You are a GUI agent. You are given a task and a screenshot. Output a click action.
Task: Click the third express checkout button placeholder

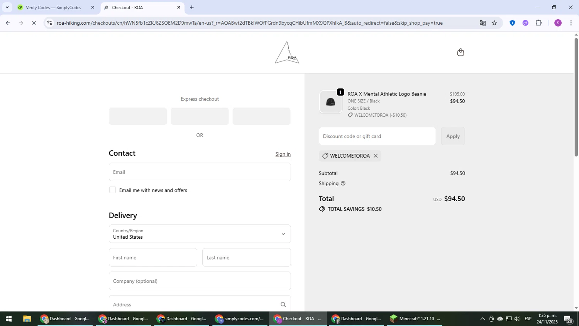tap(261, 116)
